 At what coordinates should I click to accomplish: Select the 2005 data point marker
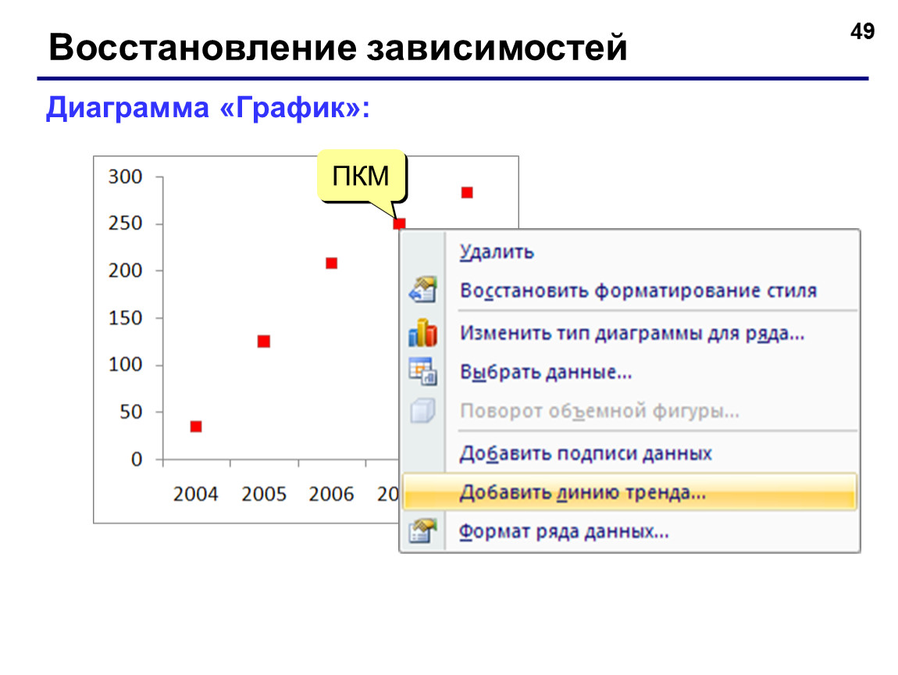(x=263, y=341)
